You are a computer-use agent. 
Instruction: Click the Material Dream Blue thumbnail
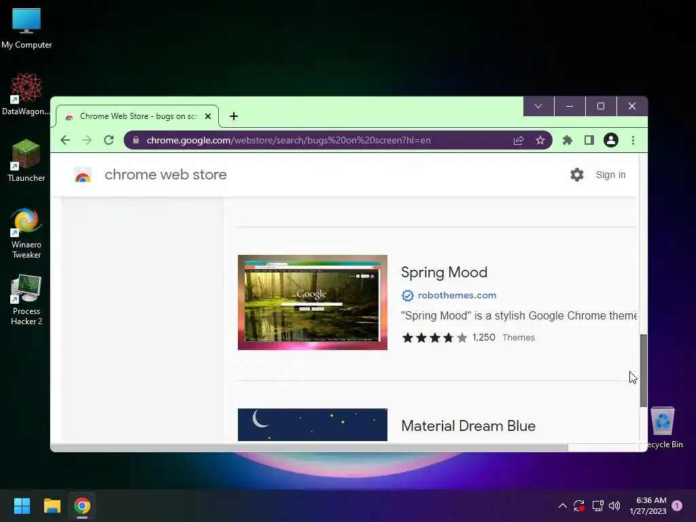pyautogui.click(x=313, y=425)
